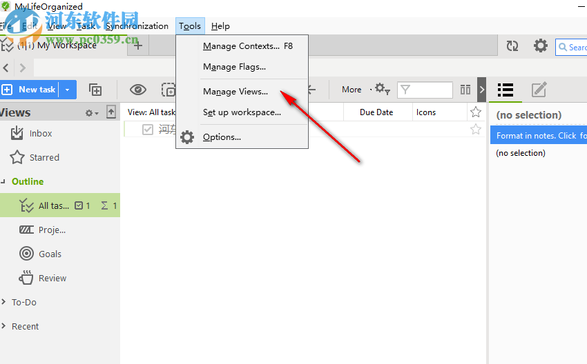
Task: Click the MyLifeOrganized app icon
Action: coord(6,6)
